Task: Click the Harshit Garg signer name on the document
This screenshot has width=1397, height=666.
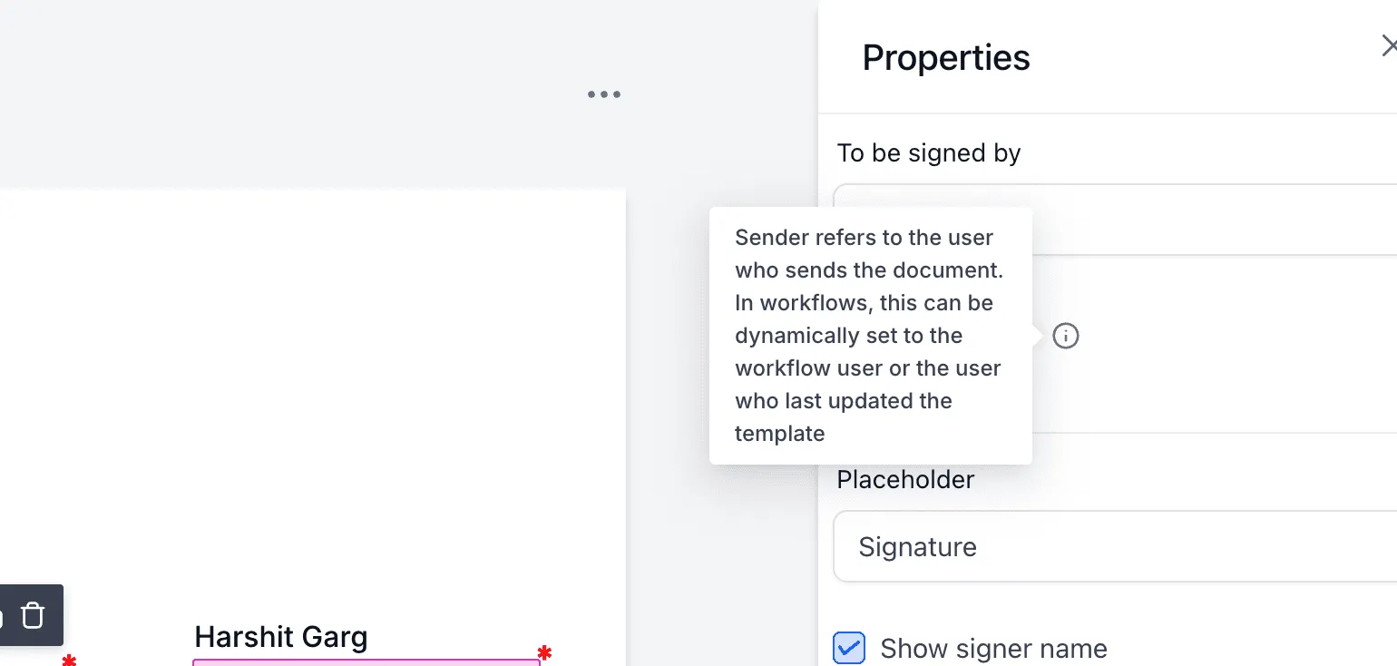Action: click(280, 636)
